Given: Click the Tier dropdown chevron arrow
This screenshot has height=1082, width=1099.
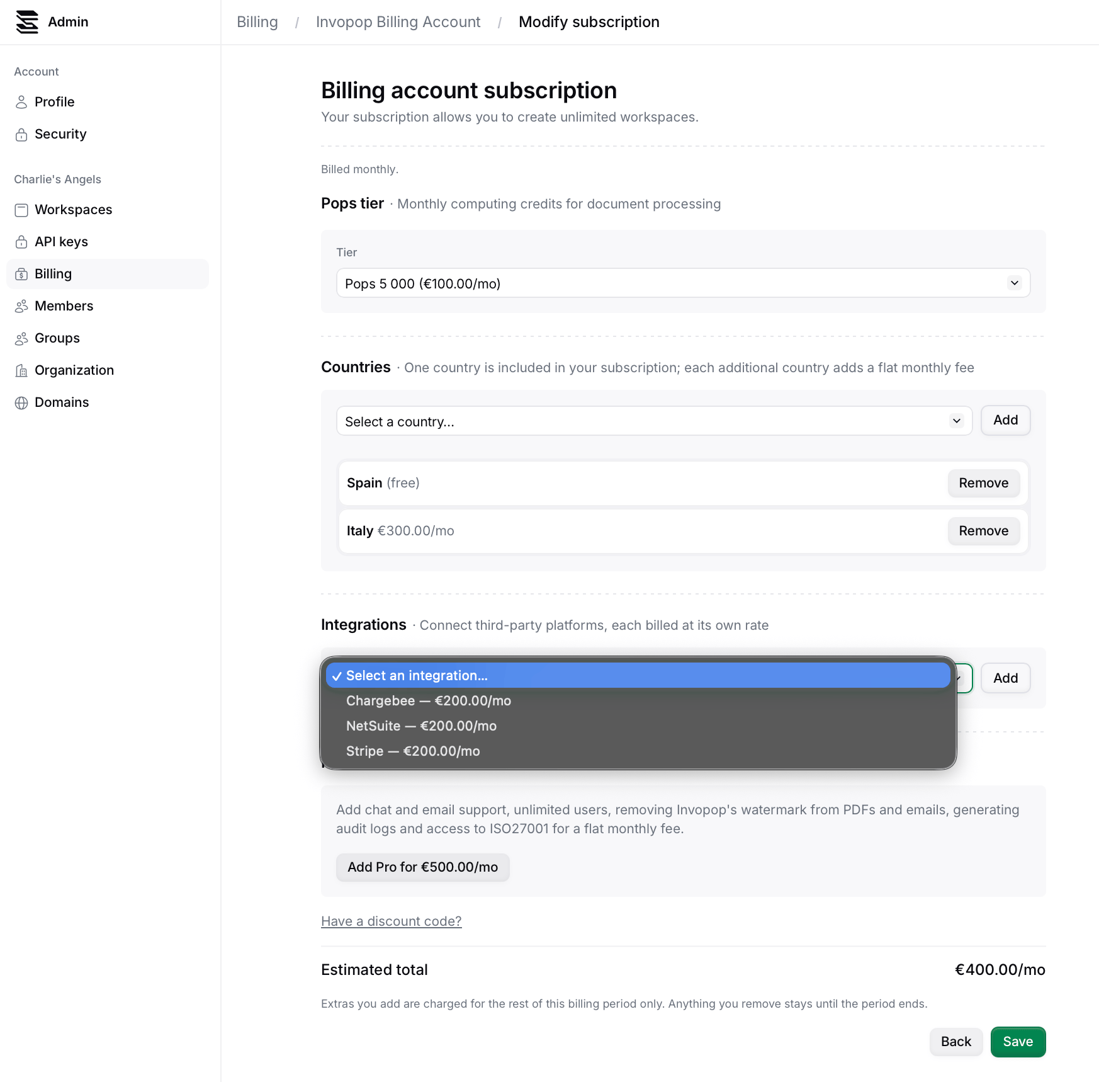Looking at the screenshot, I should [x=1014, y=283].
